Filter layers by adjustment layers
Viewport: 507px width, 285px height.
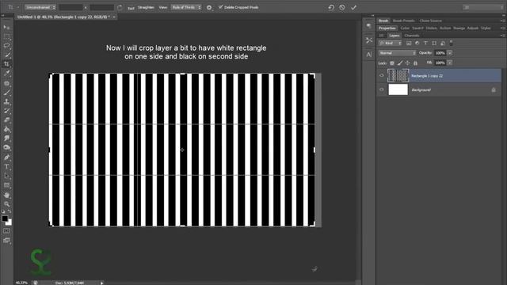(417, 44)
